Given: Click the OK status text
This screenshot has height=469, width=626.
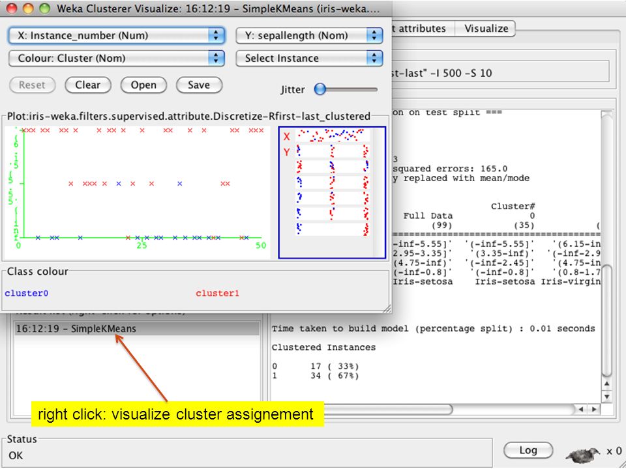Looking at the screenshot, I should click(x=16, y=455).
